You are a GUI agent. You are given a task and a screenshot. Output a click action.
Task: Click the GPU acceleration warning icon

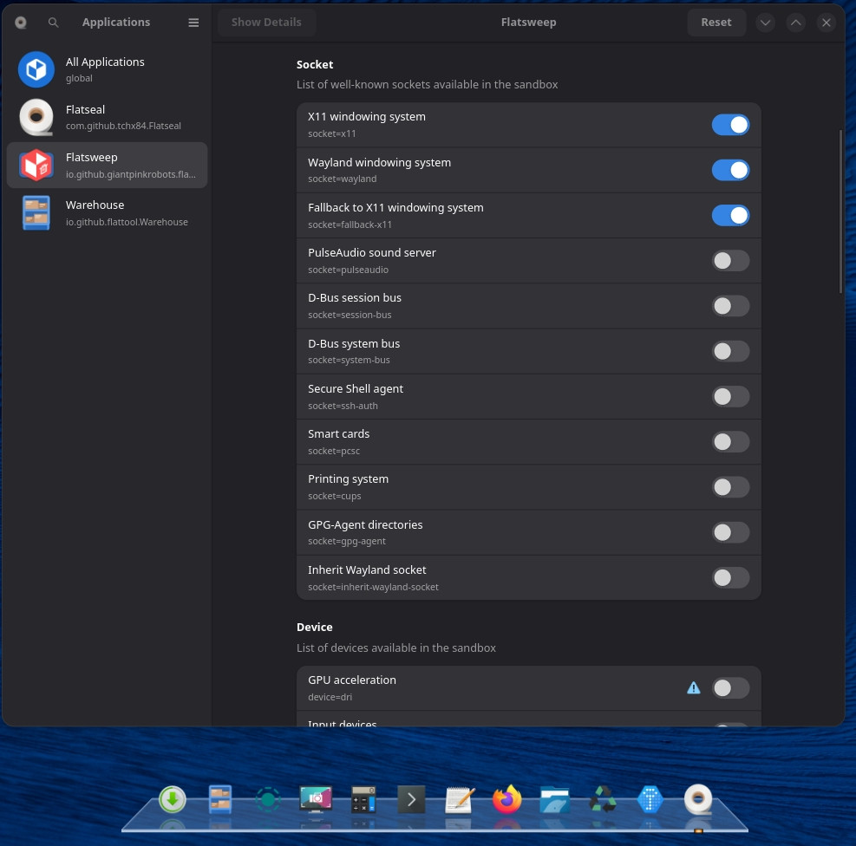(694, 688)
